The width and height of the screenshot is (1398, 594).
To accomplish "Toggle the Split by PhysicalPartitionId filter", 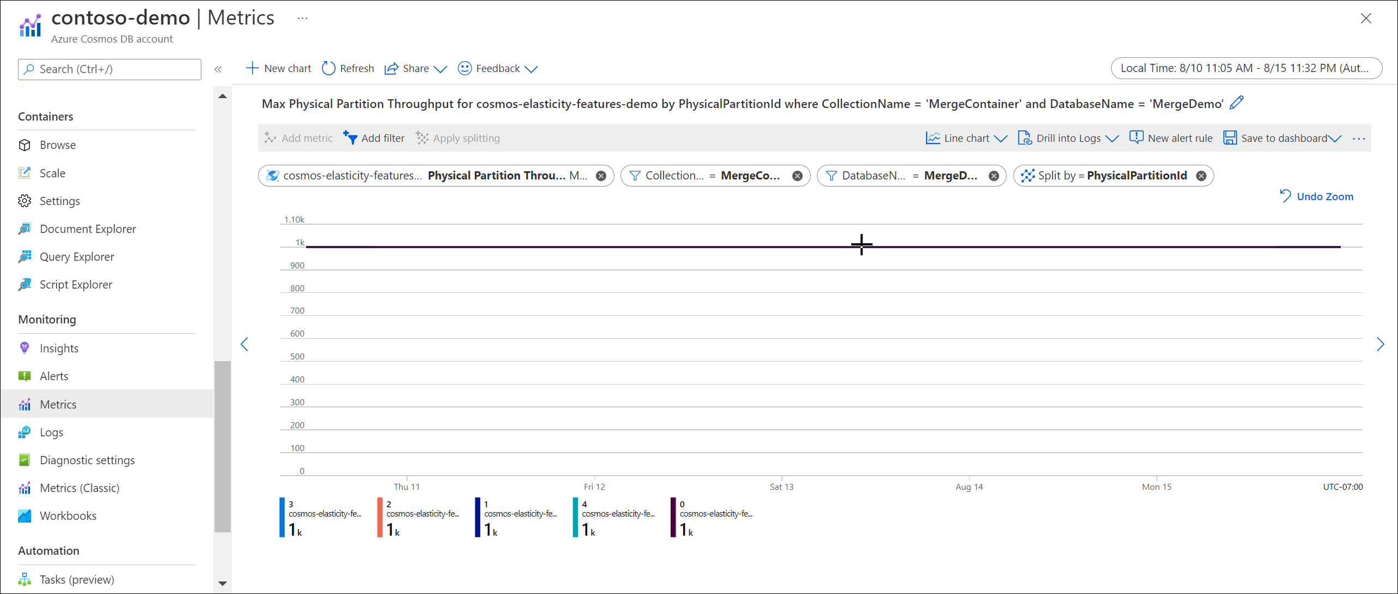I will pos(1204,175).
